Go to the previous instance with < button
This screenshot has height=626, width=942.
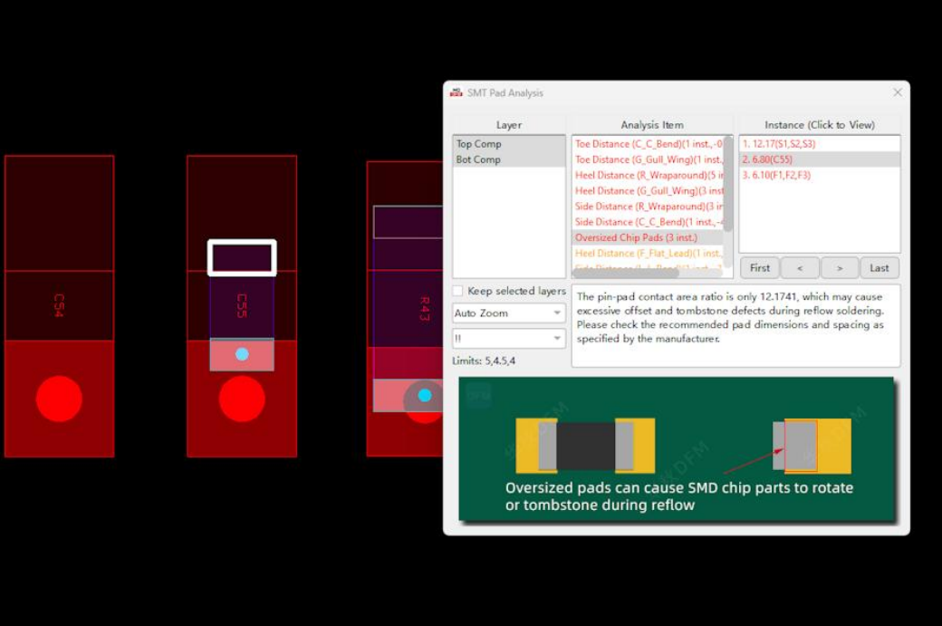pyautogui.click(x=800, y=268)
